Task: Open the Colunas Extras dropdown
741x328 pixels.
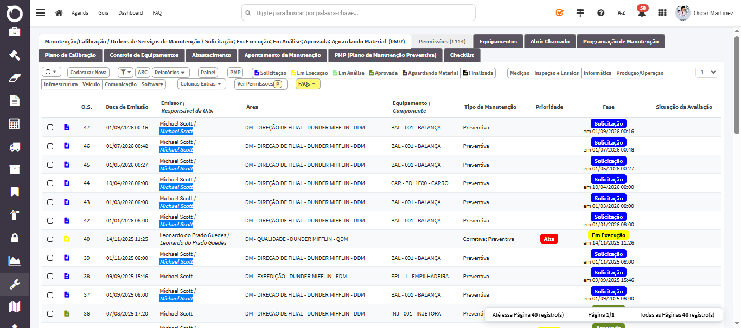Action: coord(202,84)
